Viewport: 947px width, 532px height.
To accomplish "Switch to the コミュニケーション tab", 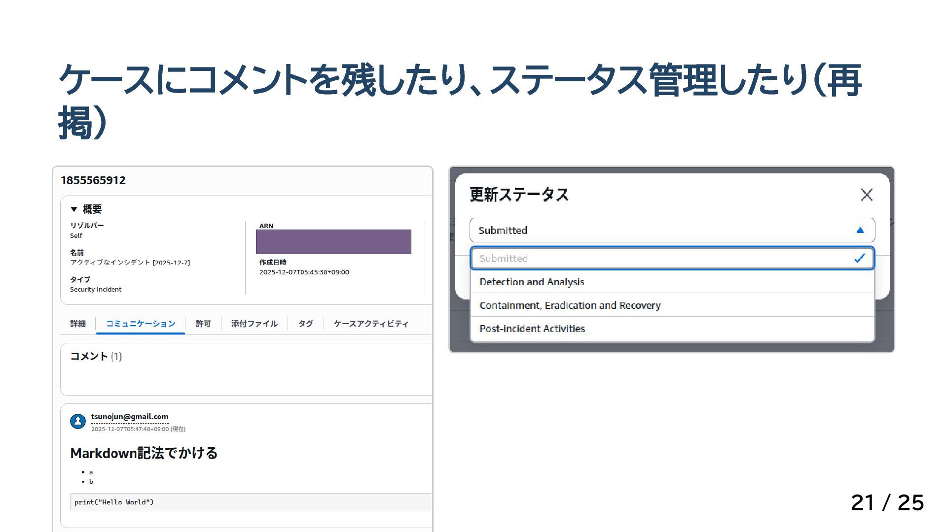I will tap(141, 324).
